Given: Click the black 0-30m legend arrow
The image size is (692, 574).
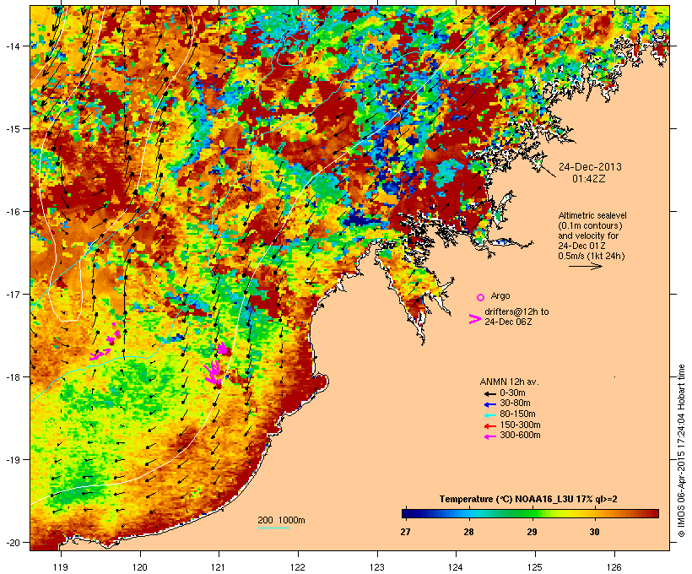Looking at the screenshot, I should point(490,393).
